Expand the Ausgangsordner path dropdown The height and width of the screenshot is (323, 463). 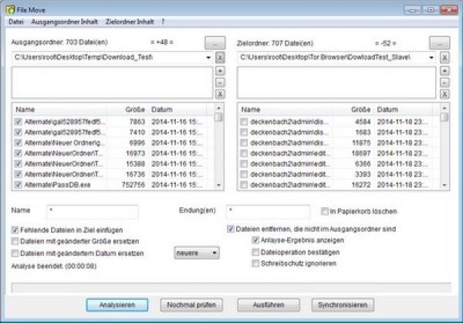[x=208, y=57]
